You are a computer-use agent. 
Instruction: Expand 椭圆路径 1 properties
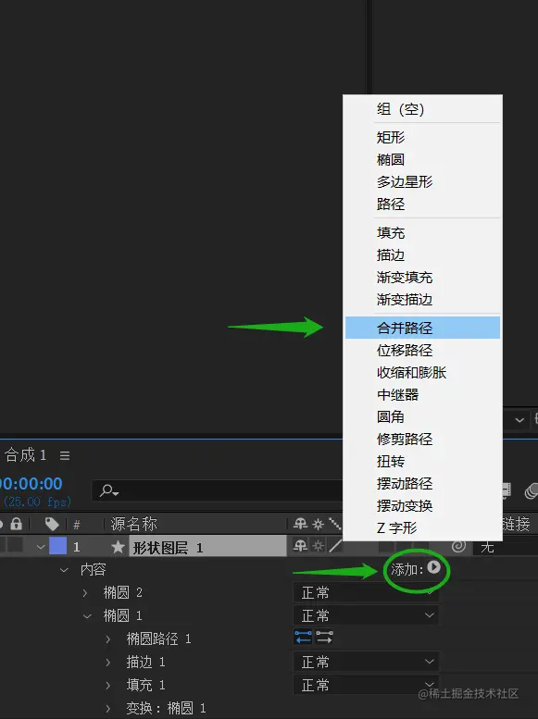[x=107, y=638]
